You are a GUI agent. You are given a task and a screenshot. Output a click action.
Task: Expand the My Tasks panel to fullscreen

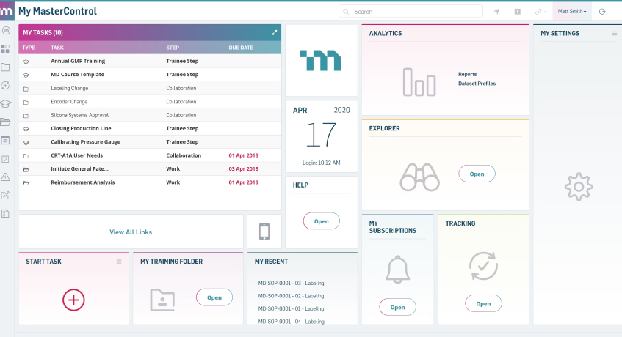[x=275, y=32]
